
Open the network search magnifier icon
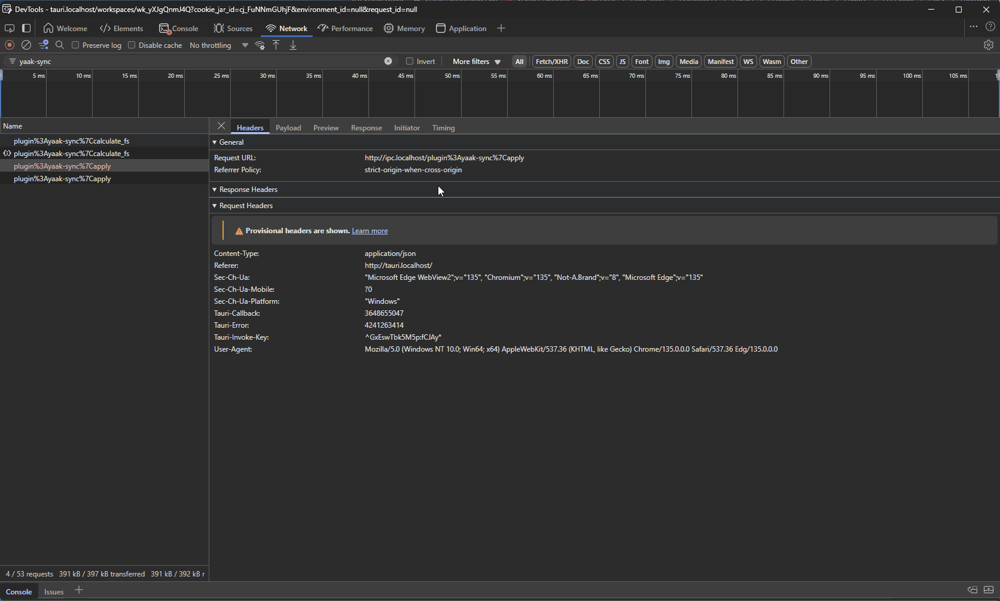[60, 45]
